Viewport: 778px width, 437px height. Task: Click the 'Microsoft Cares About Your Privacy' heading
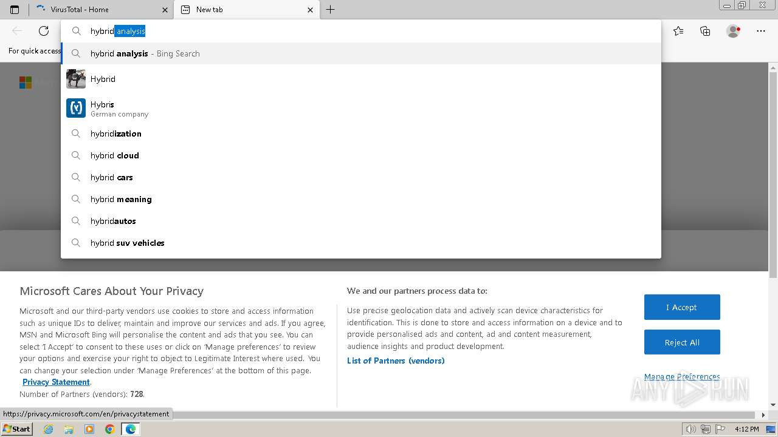tap(111, 291)
